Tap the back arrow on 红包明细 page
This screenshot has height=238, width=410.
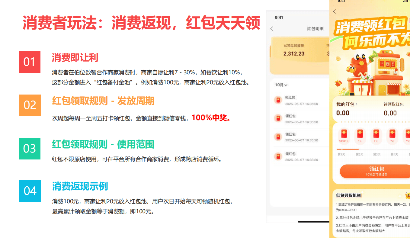coord(272,29)
